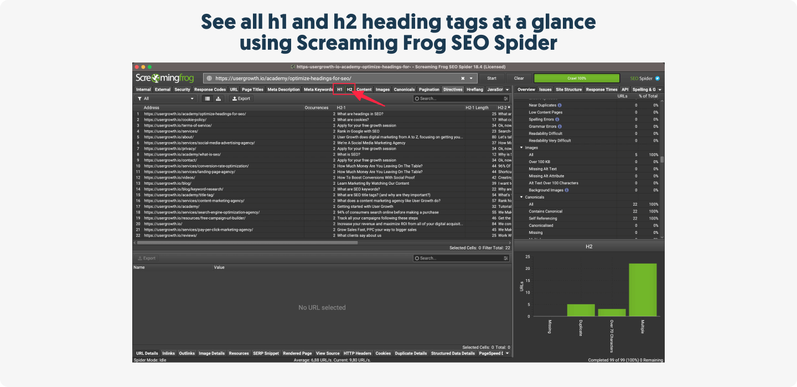797x387 pixels.
Task: Switch to the Page Titles tab
Action: [x=252, y=90]
